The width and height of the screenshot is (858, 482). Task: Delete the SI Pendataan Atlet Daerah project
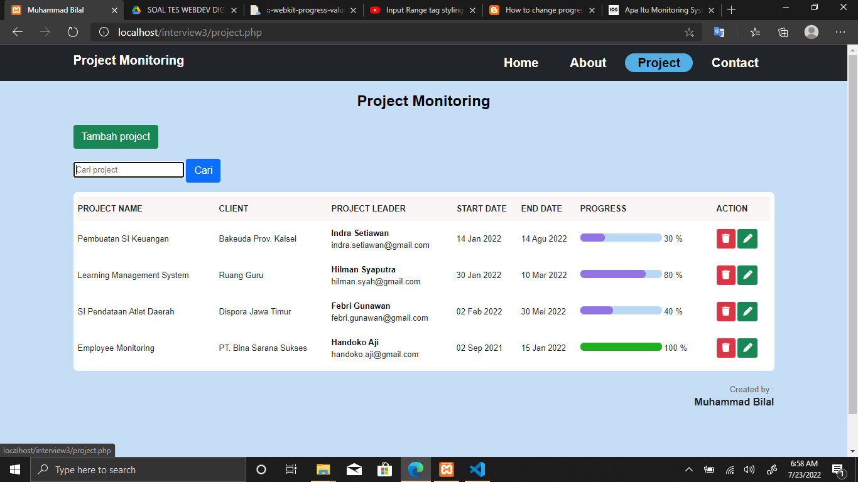coord(725,311)
